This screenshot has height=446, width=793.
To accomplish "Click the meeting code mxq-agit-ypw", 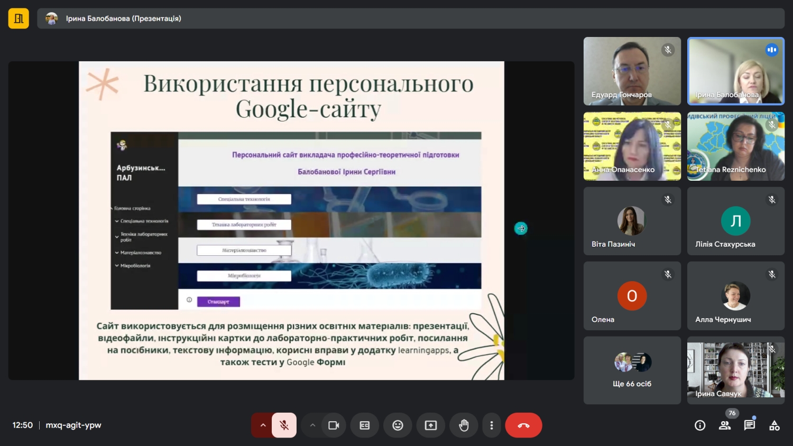I will pos(73,425).
